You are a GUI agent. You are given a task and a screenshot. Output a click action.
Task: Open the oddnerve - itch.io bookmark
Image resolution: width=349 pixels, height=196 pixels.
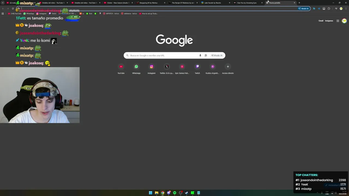pyautogui.click(x=129, y=13)
